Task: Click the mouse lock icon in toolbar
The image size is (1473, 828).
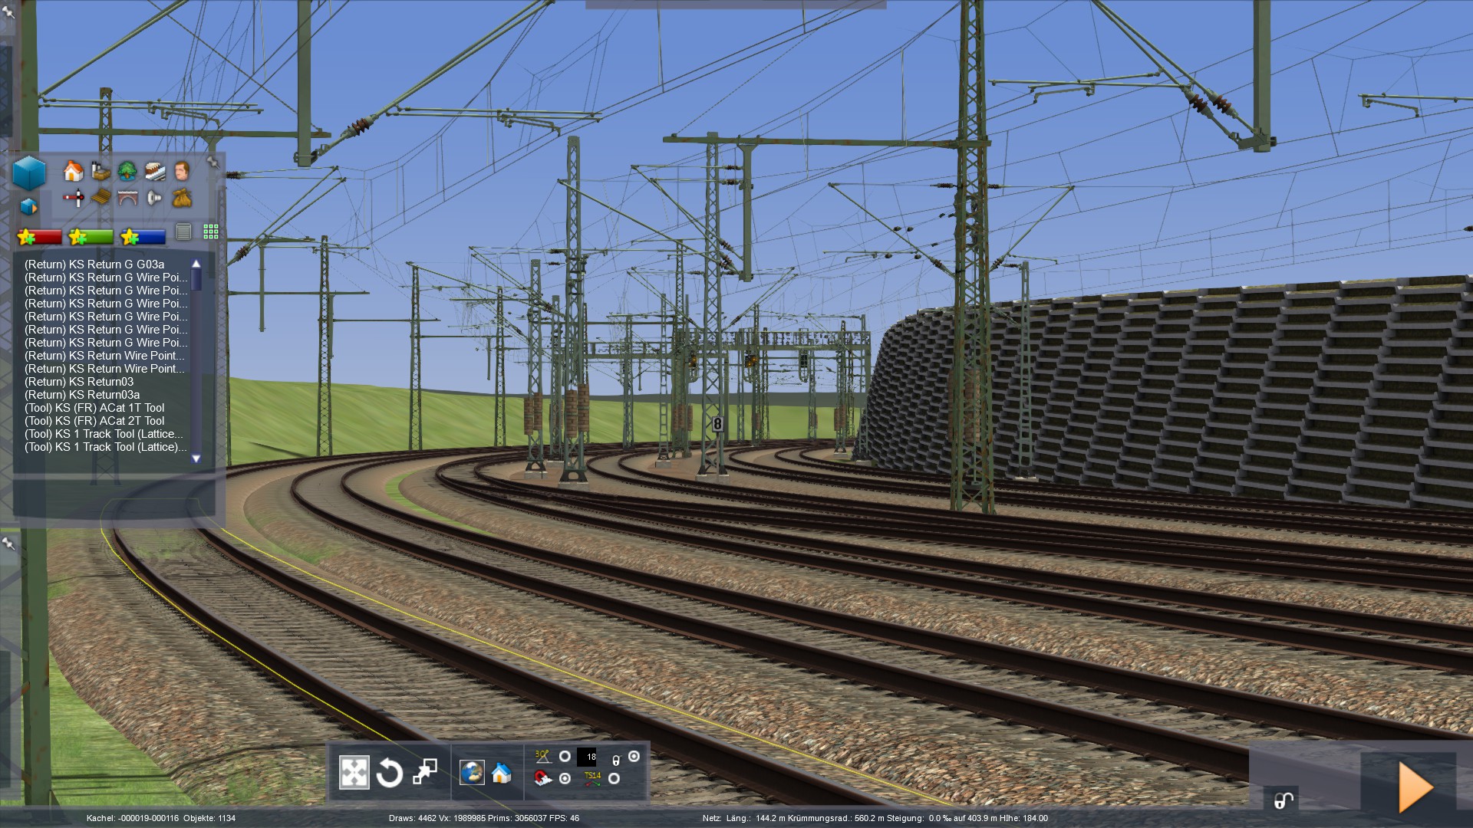Action: click(x=615, y=761)
